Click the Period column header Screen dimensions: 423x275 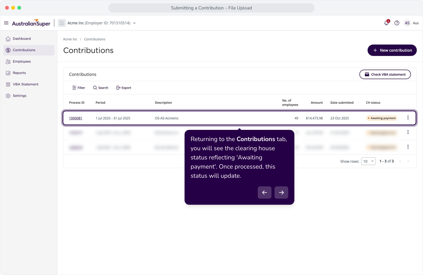(100, 103)
